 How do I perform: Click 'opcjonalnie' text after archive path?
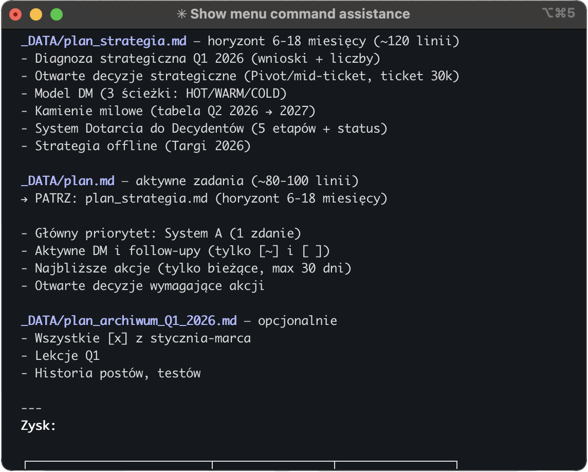[x=298, y=321]
